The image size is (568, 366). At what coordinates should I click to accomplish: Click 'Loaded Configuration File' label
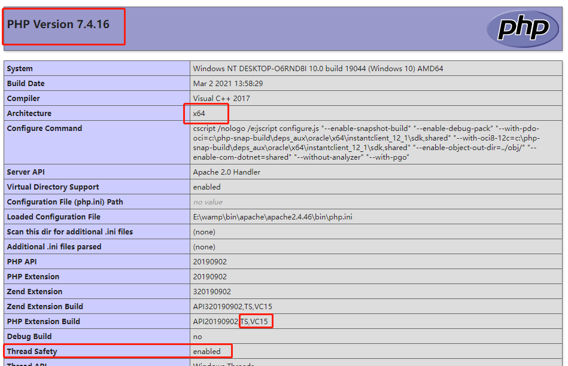pos(54,217)
